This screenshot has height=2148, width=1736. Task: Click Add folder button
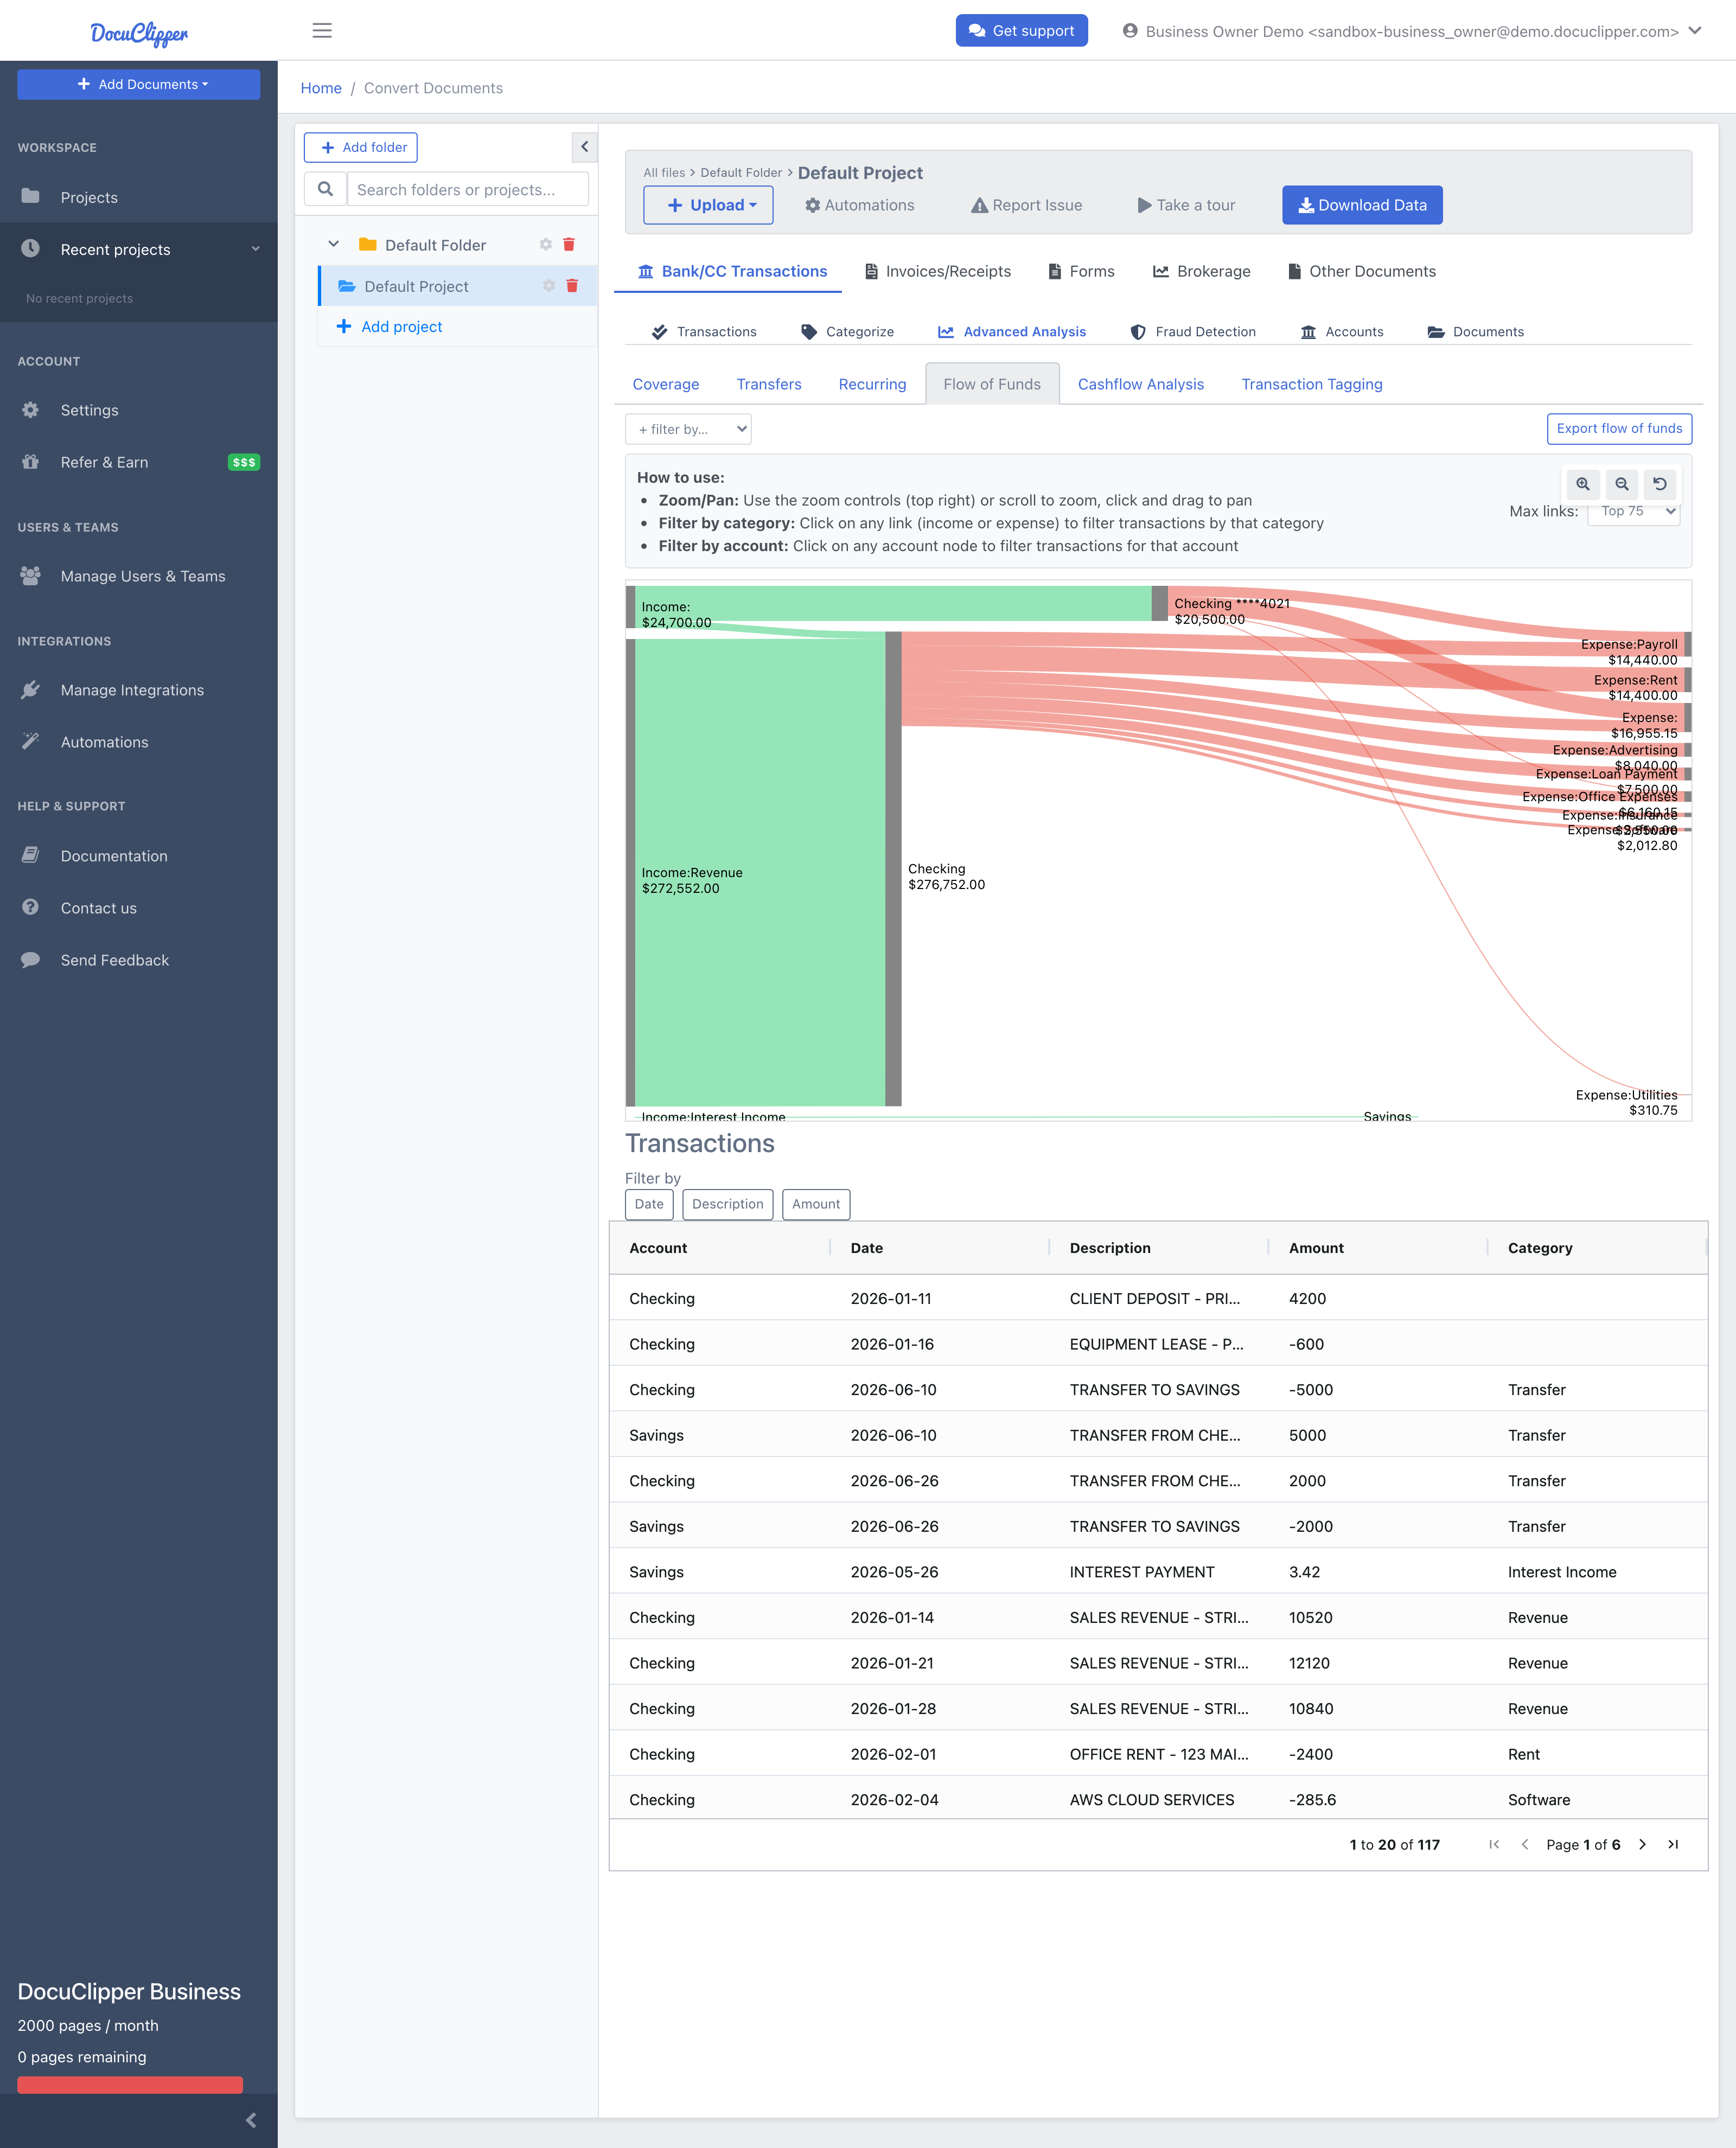click(361, 147)
